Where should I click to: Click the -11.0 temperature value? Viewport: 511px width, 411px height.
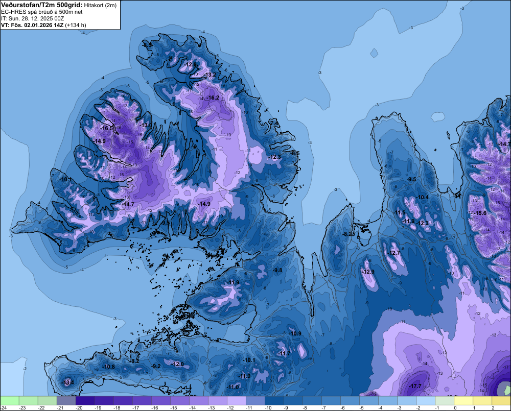tap(233, 387)
